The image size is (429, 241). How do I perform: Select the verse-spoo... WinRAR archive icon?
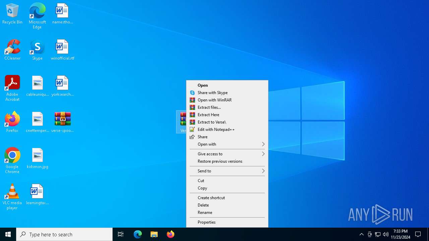pos(62,123)
